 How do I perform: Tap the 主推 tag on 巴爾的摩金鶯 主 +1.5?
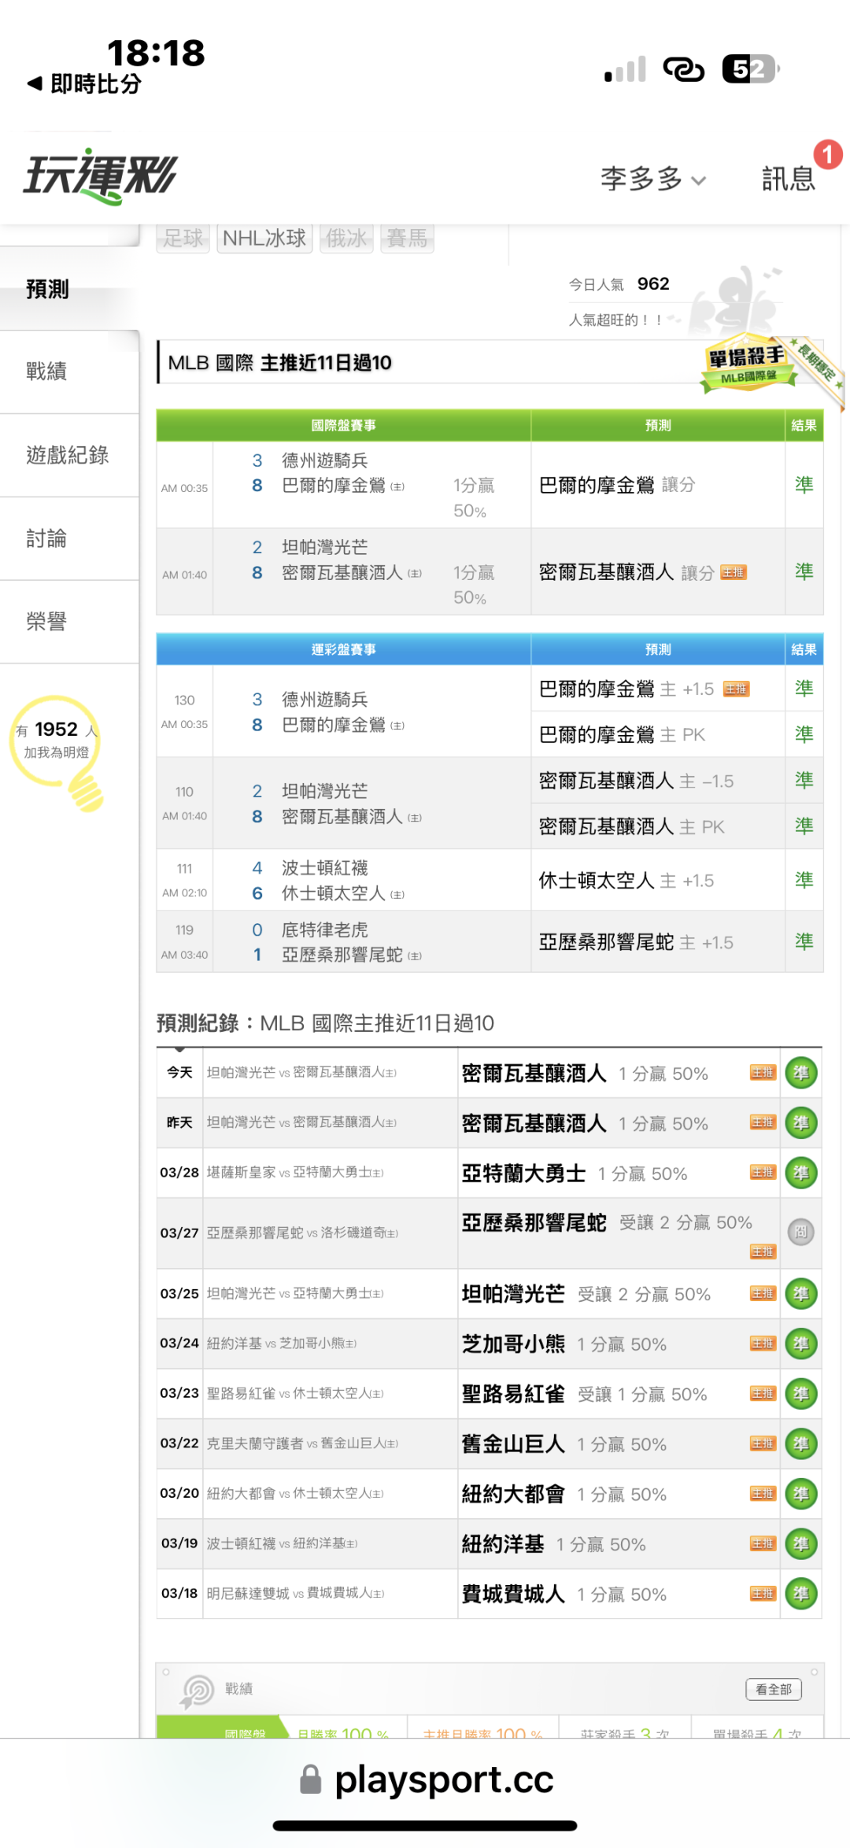736,689
